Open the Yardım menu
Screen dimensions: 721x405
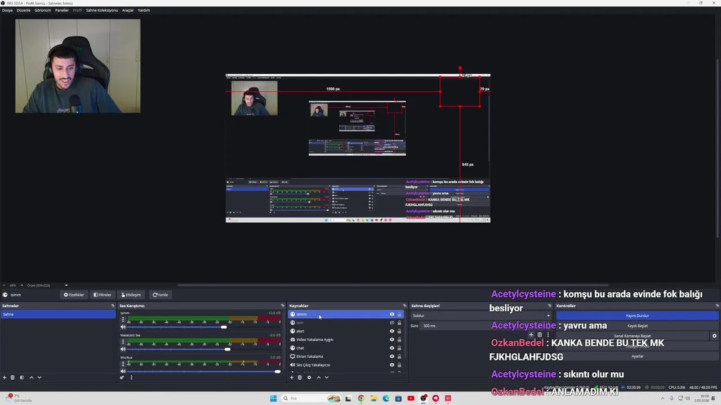144,10
